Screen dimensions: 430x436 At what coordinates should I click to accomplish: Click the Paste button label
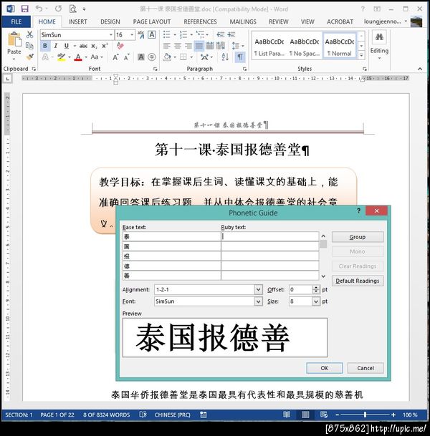coord(14,52)
